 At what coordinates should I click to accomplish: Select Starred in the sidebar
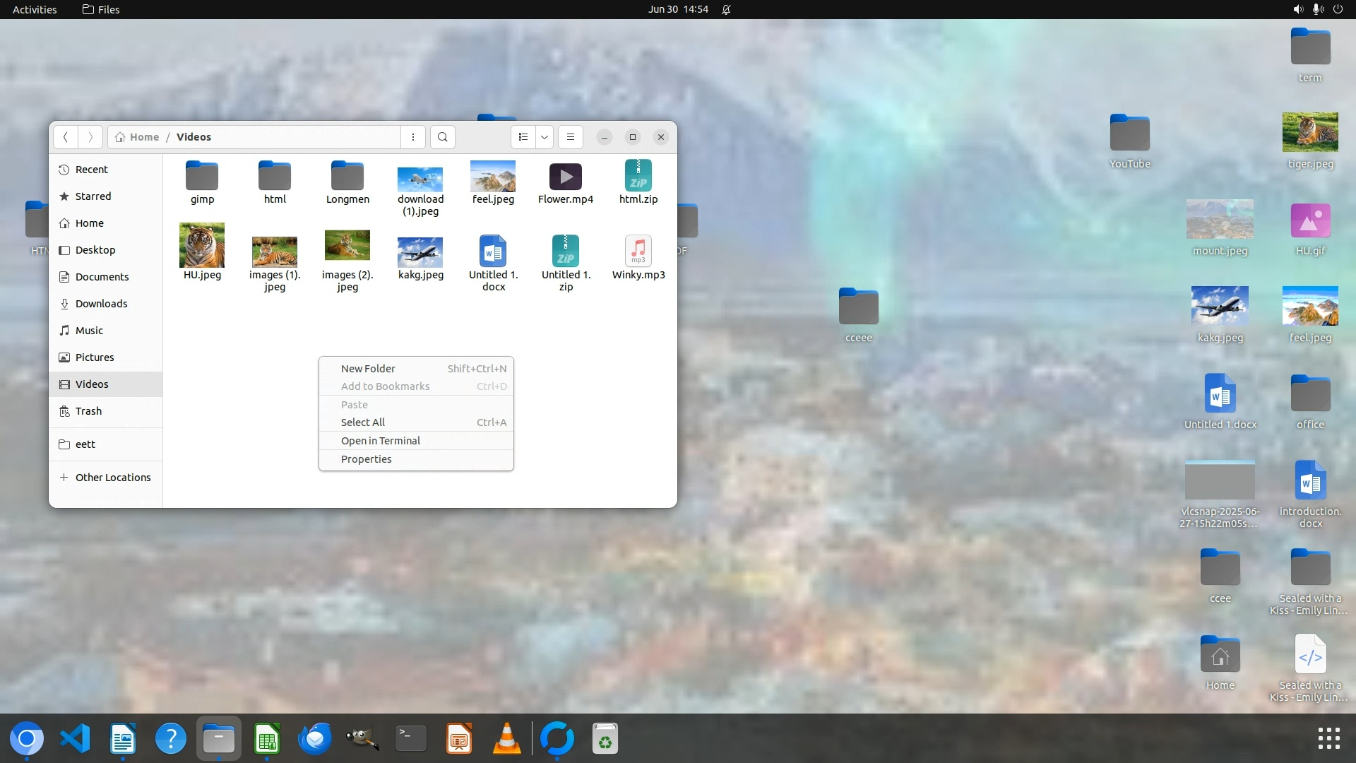coord(93,196)
